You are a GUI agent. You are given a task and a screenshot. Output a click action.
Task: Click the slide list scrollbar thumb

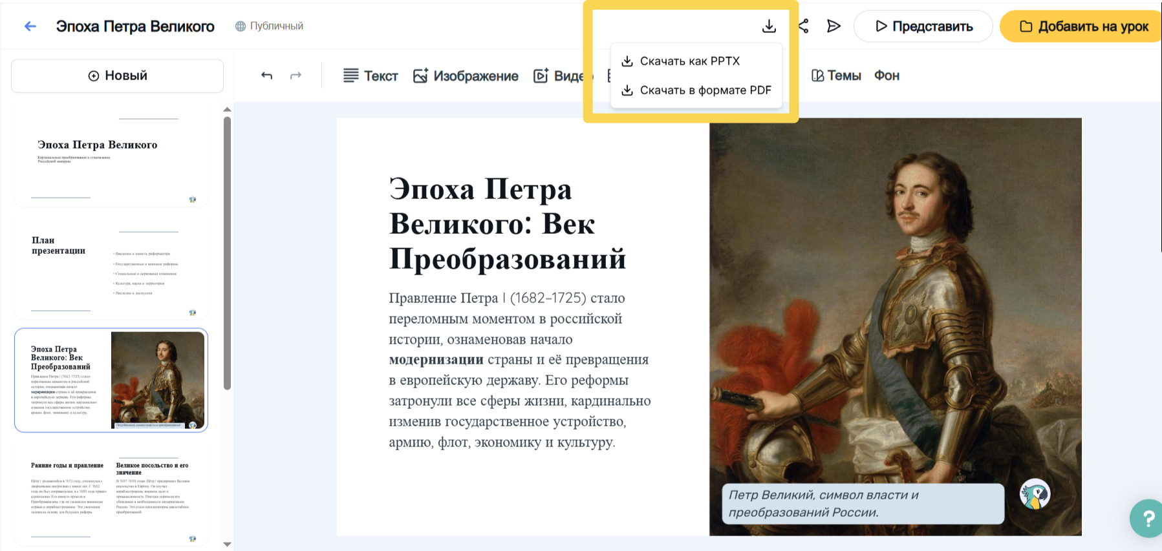tap(227, 253)
